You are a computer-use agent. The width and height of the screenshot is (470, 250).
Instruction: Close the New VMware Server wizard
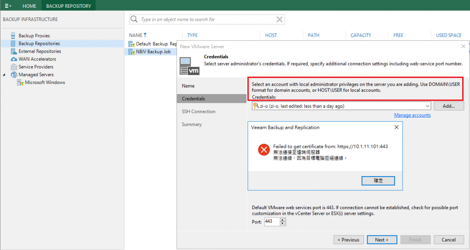tap(463, 46)
